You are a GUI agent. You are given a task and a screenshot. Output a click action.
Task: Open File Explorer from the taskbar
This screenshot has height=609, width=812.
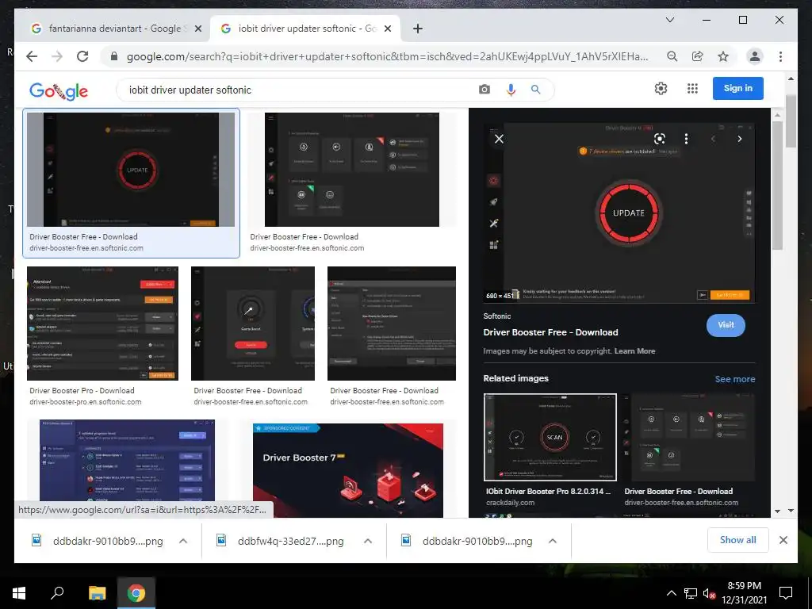[x=97, y=593]
